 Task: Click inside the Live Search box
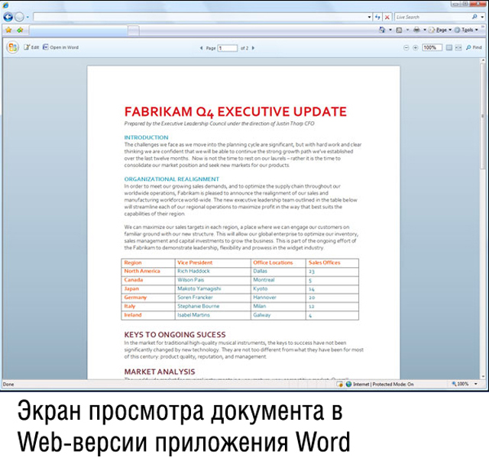[433, 17]
